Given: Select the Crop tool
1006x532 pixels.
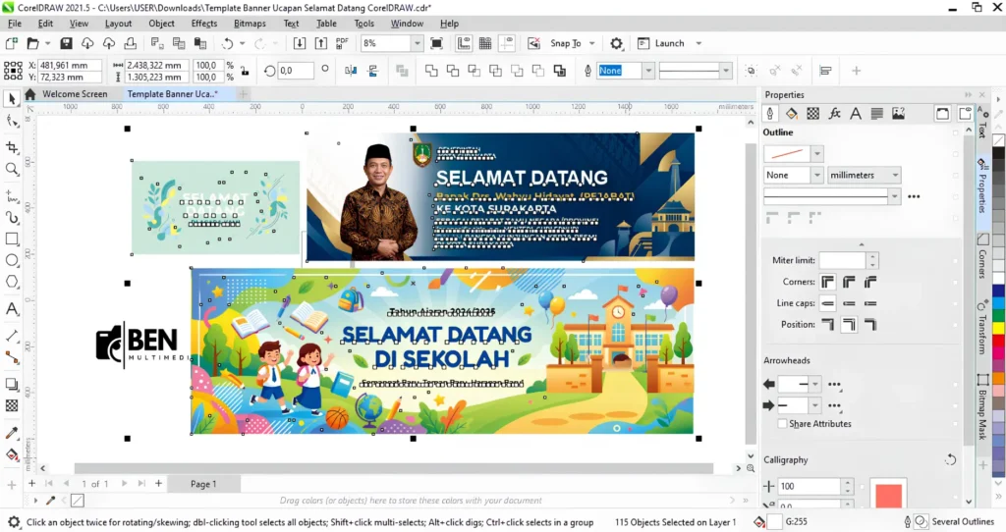Looking at the screenshot, I should coord(12,147).
